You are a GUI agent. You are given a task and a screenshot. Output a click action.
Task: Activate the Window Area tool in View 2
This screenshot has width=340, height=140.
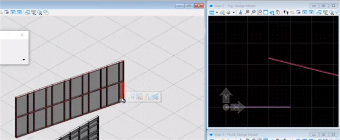[259, 12]
